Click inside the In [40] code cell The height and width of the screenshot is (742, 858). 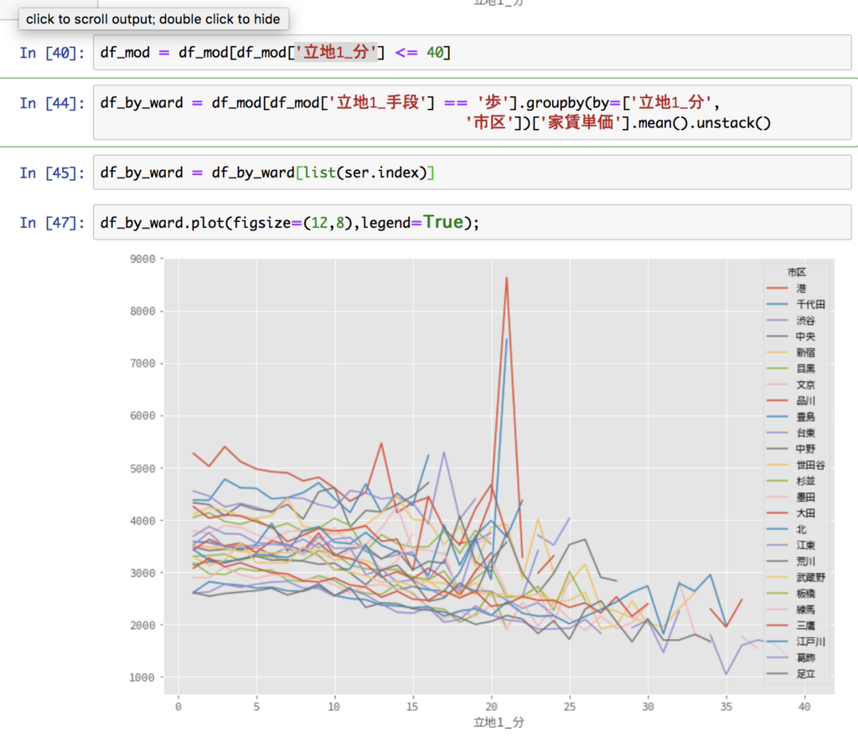pos(472,53)
